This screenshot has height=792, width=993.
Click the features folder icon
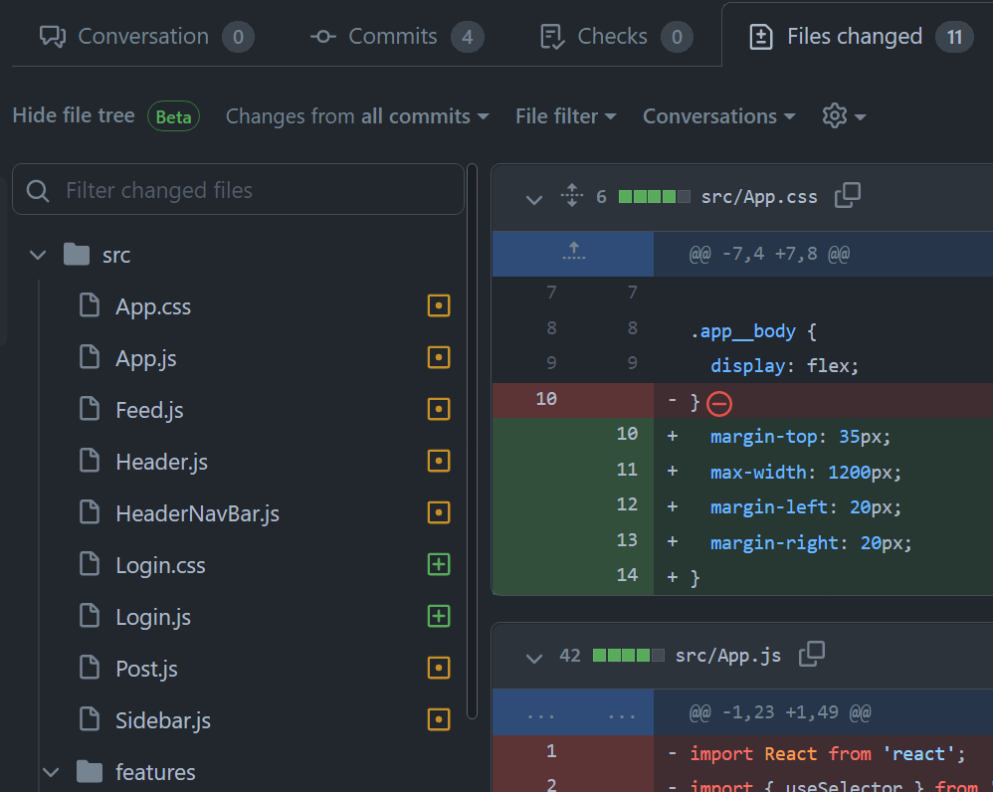point(90,771)
